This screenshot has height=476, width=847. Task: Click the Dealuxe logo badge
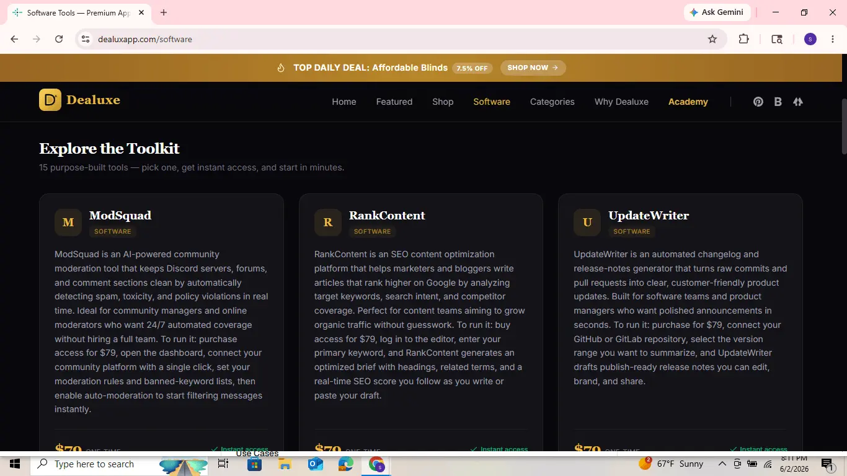tap(50, 100)
